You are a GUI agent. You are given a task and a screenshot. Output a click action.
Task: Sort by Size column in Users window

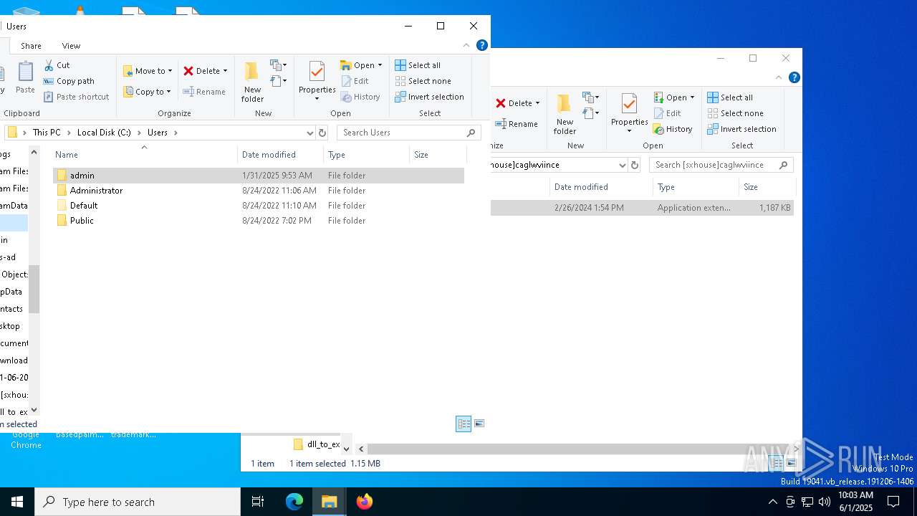[x=438, y=155]
